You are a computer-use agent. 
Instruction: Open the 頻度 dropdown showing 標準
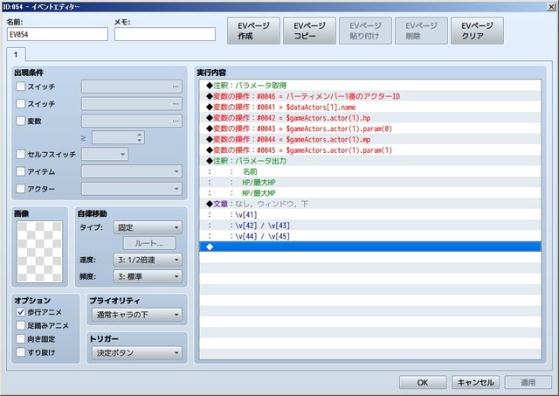click(x=148, y=276)
